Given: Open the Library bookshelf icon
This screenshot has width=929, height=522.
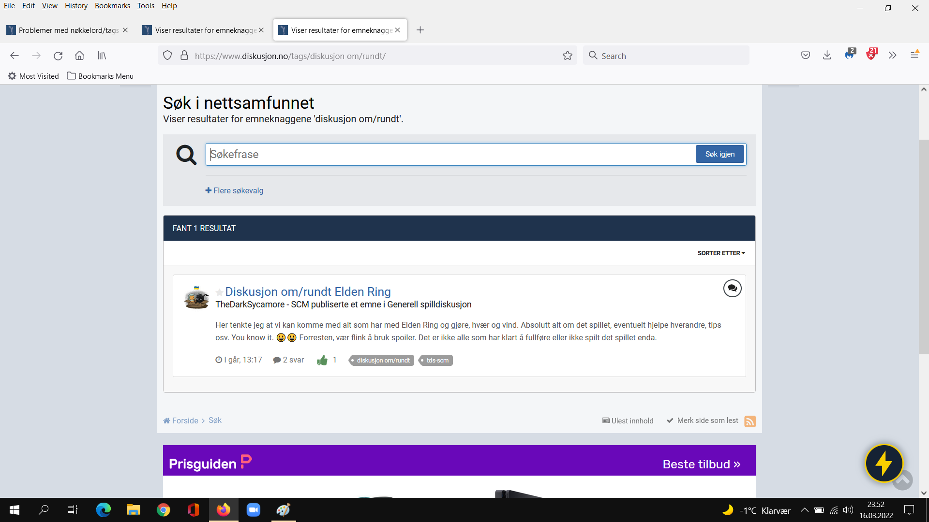Looking at the screenshot, I should [x=102, y=56].
